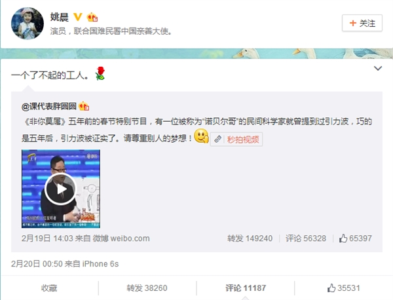View reposts of original post 转发 149240
The height and width of the screenshot is (300, 393).
(250, 238)
